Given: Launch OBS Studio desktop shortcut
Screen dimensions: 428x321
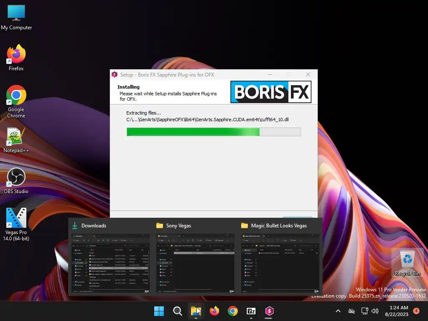Looking at the screenshot, I should 16,181.
